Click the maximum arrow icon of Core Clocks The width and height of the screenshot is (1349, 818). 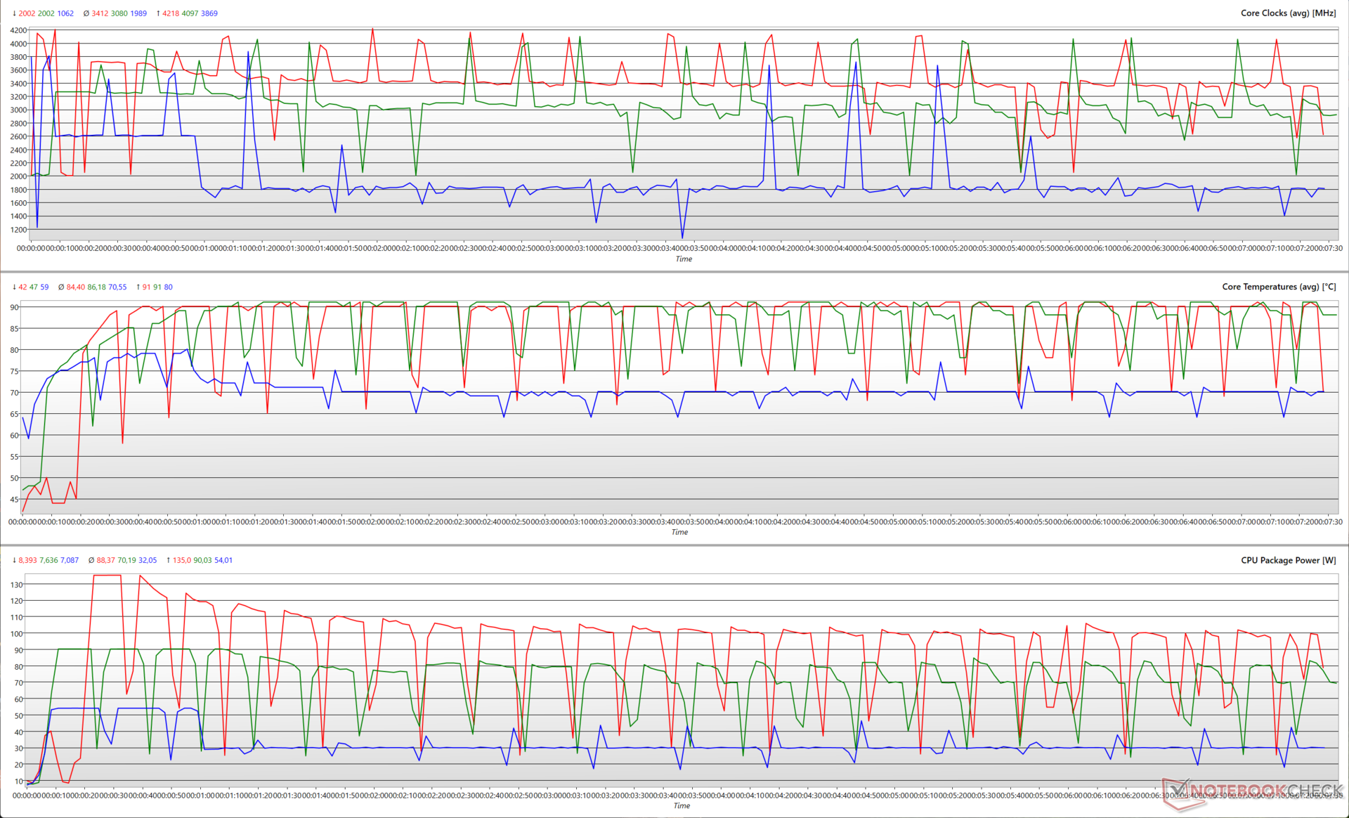click(158, 13)
